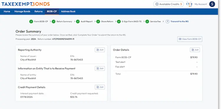Image resolution: width=221 pixels, height=109 pixels.
Task: Click the Order Summary heading
Action: coord(28,32)
